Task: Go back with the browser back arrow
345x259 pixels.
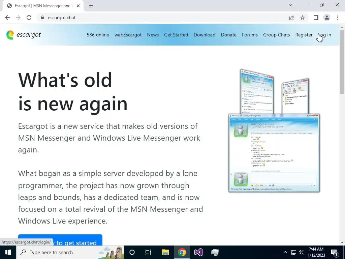Action: tap(7, 18)
